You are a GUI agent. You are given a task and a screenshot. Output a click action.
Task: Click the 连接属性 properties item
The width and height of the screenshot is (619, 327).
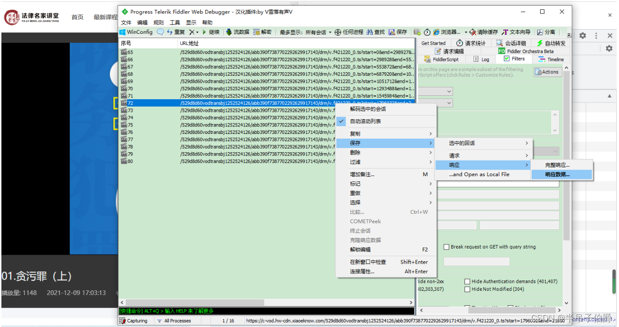(x=387, y=272)
